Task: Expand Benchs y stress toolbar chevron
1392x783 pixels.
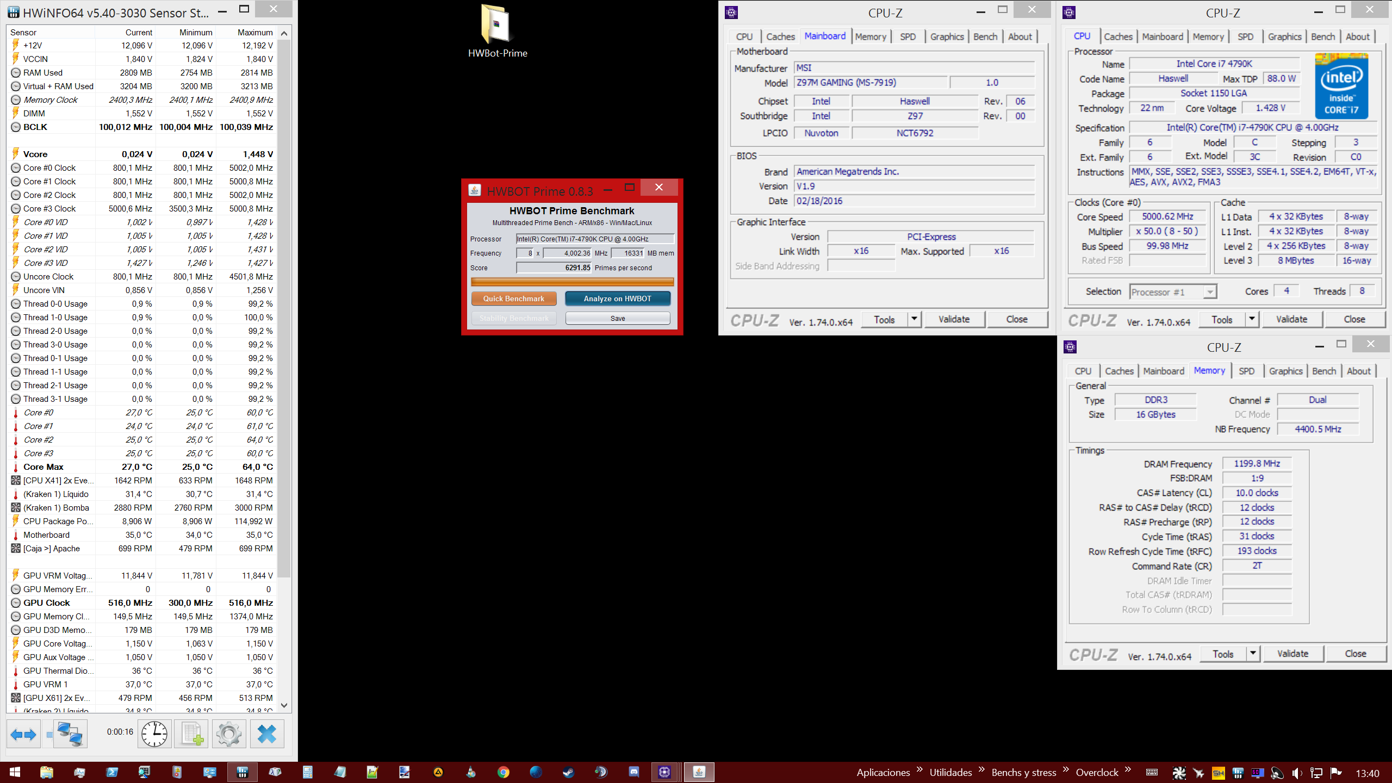Action: [1066, 769]
